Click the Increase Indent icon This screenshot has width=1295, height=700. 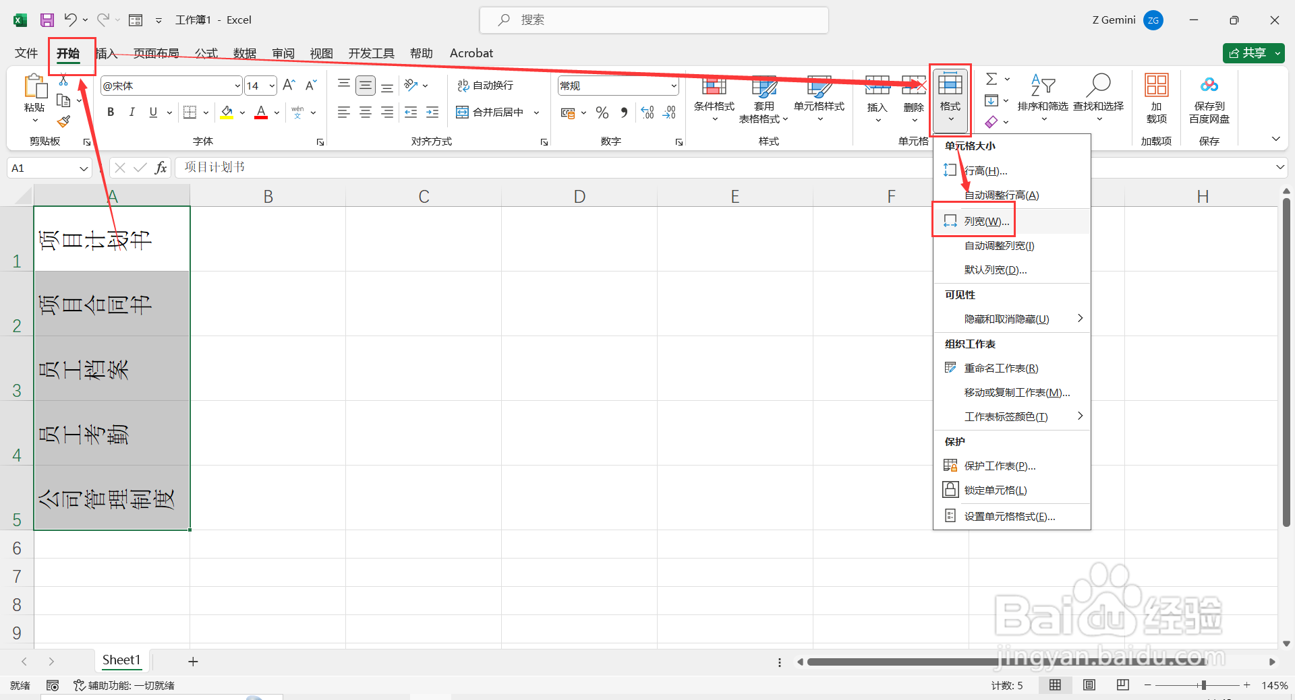(x=432, y=112)
